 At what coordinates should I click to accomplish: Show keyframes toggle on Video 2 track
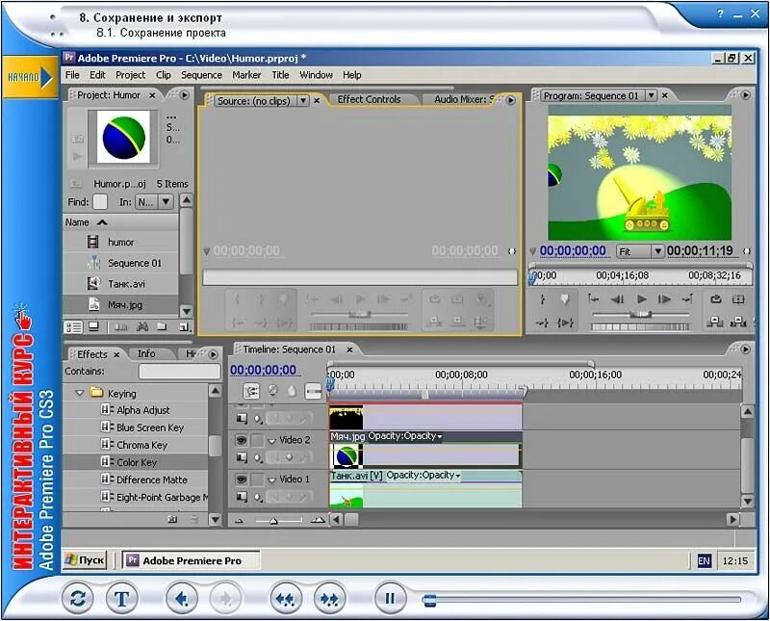(258, 458)
